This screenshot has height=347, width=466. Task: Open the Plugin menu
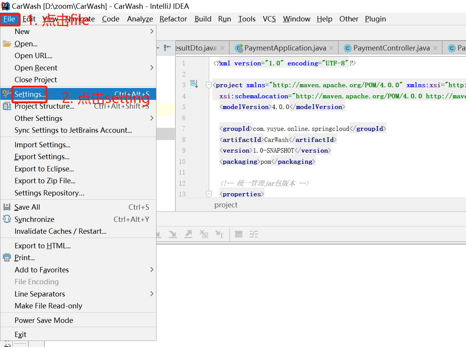(375, 19)
